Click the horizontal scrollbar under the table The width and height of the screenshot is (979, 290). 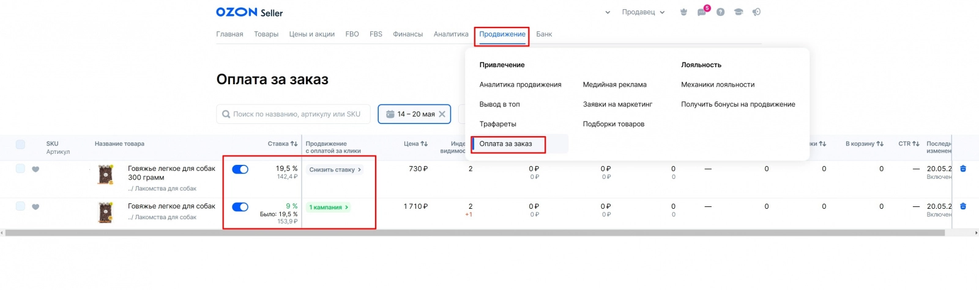pyautogui.click(x=475, y=233)
